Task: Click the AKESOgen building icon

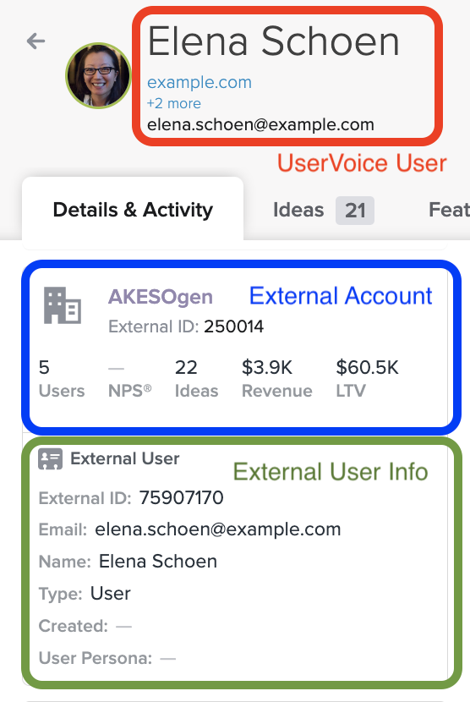Action: (x=63, y=305)
